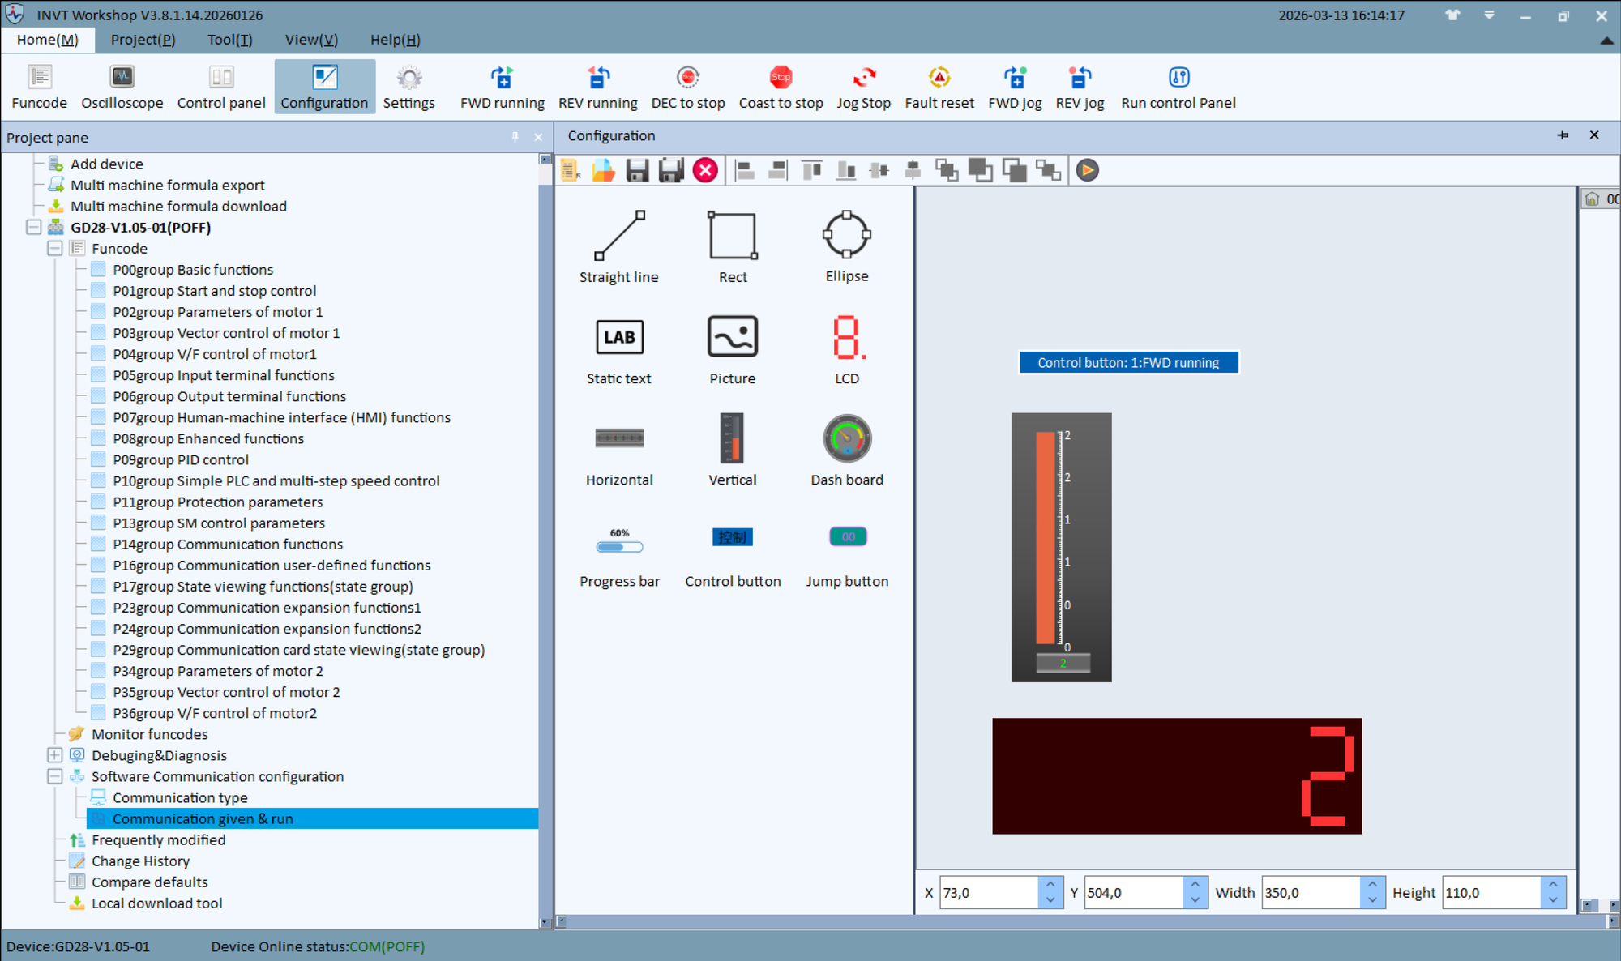Collapse the Funcode tree branch

click(x=54, y=248)
